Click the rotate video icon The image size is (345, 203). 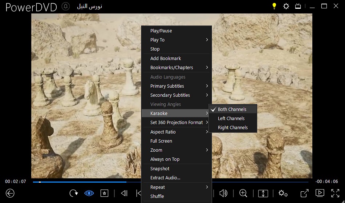[74, 193]
